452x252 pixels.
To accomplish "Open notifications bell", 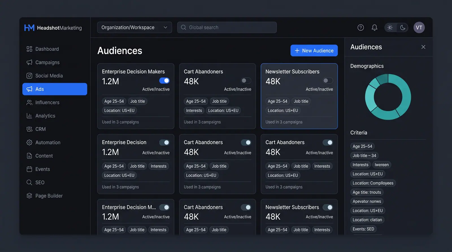I will (374, 27).
